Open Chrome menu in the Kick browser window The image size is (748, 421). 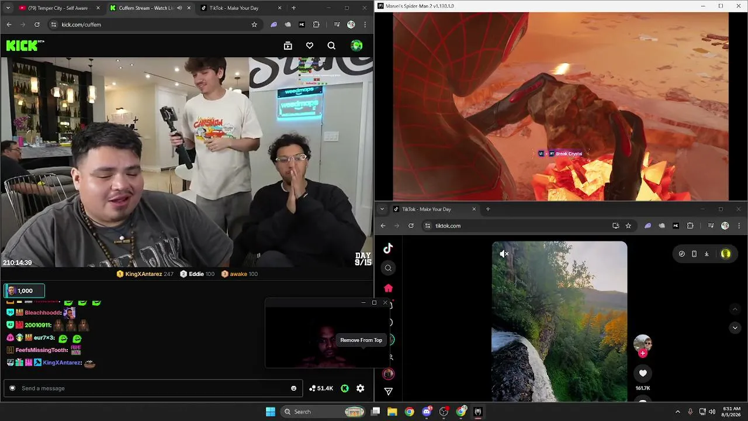tap(365, 25)
